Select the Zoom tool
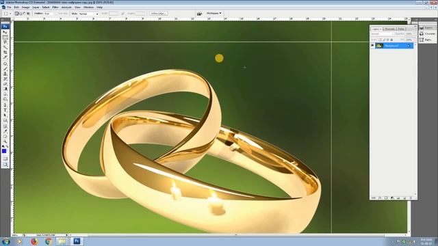 click(5, 141)
